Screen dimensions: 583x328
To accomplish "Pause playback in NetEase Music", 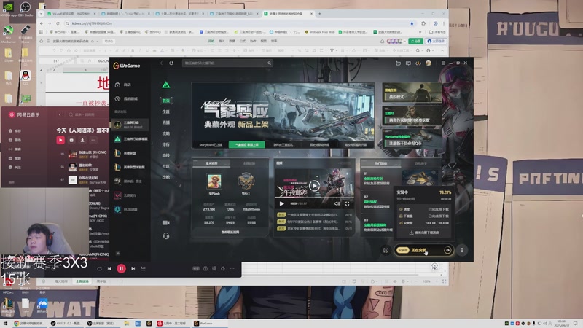I will click(x=121, y=268).
